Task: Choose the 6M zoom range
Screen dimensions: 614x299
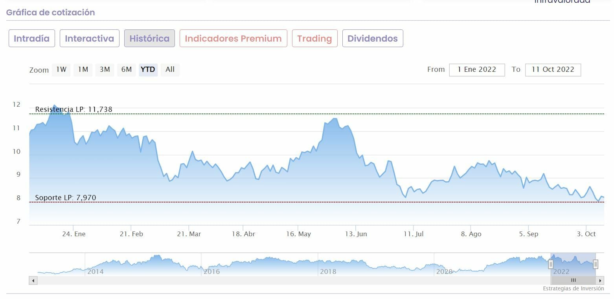Action: coord(126,69)
